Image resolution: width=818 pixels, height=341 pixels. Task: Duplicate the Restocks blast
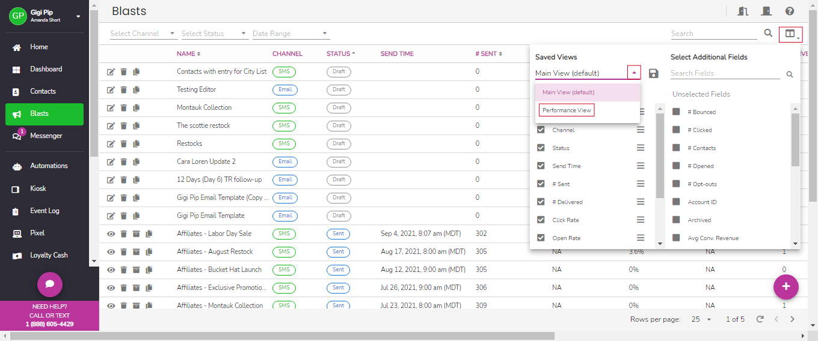[x=137, y=143]
